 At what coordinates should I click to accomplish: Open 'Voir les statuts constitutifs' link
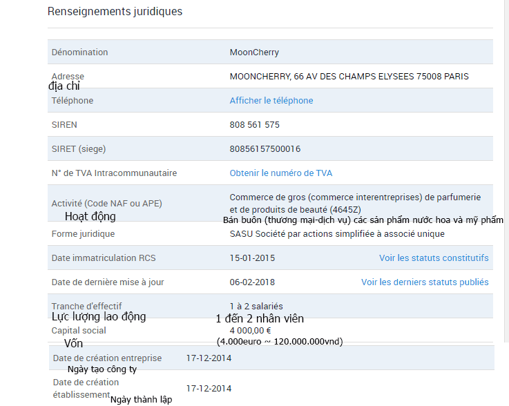[x=434, y=258]
